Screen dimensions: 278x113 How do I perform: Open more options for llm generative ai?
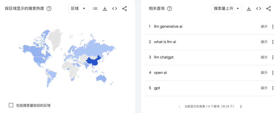(x=273, y=27)
